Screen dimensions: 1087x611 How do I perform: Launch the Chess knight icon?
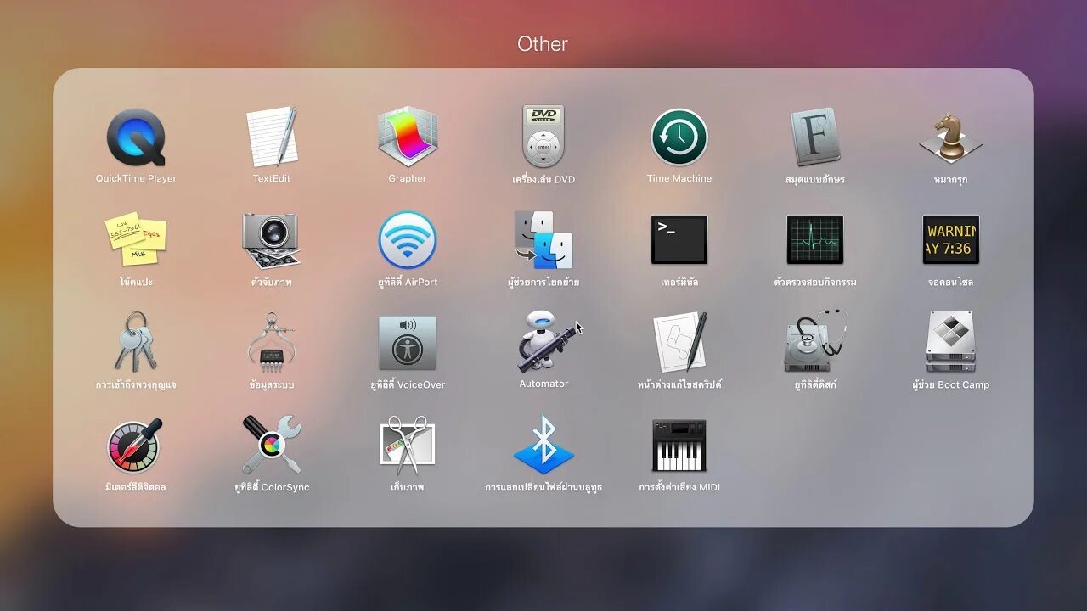[951, 137]
